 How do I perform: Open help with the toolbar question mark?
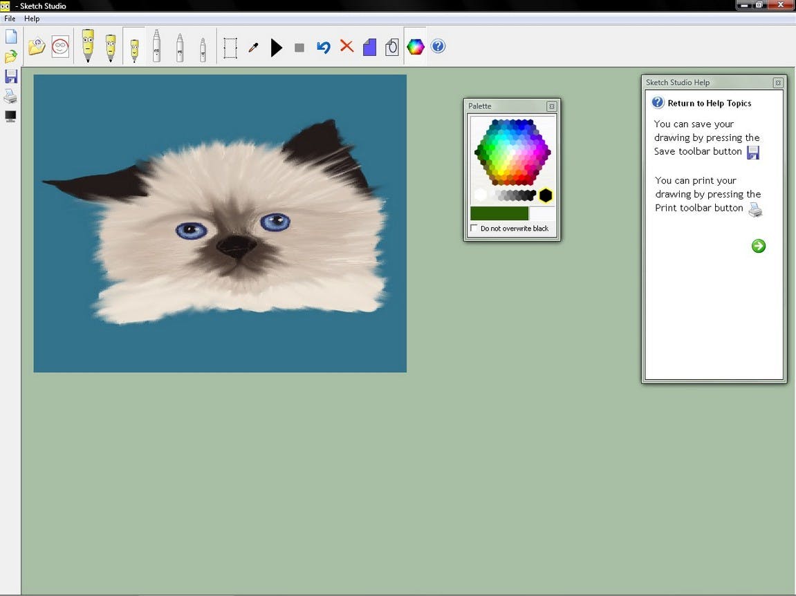pyautogui.click(x=438, y=46)
